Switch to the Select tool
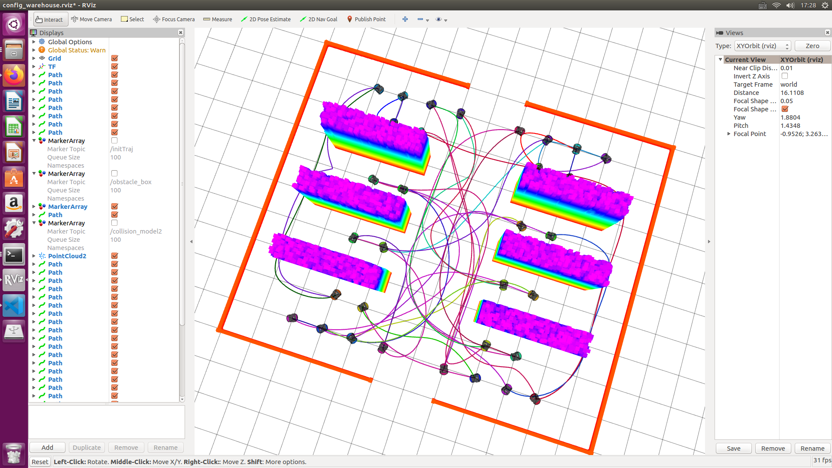The height and width of the screenshot is (468, 832). click(132, 19)
